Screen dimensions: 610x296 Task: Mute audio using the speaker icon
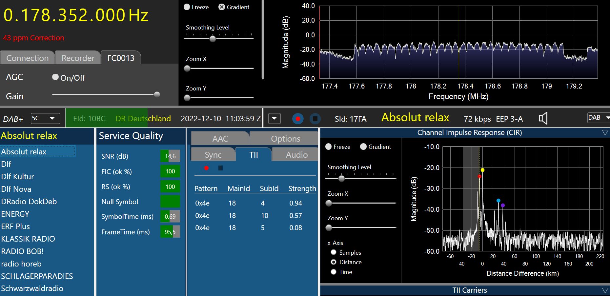coord(543,118)
